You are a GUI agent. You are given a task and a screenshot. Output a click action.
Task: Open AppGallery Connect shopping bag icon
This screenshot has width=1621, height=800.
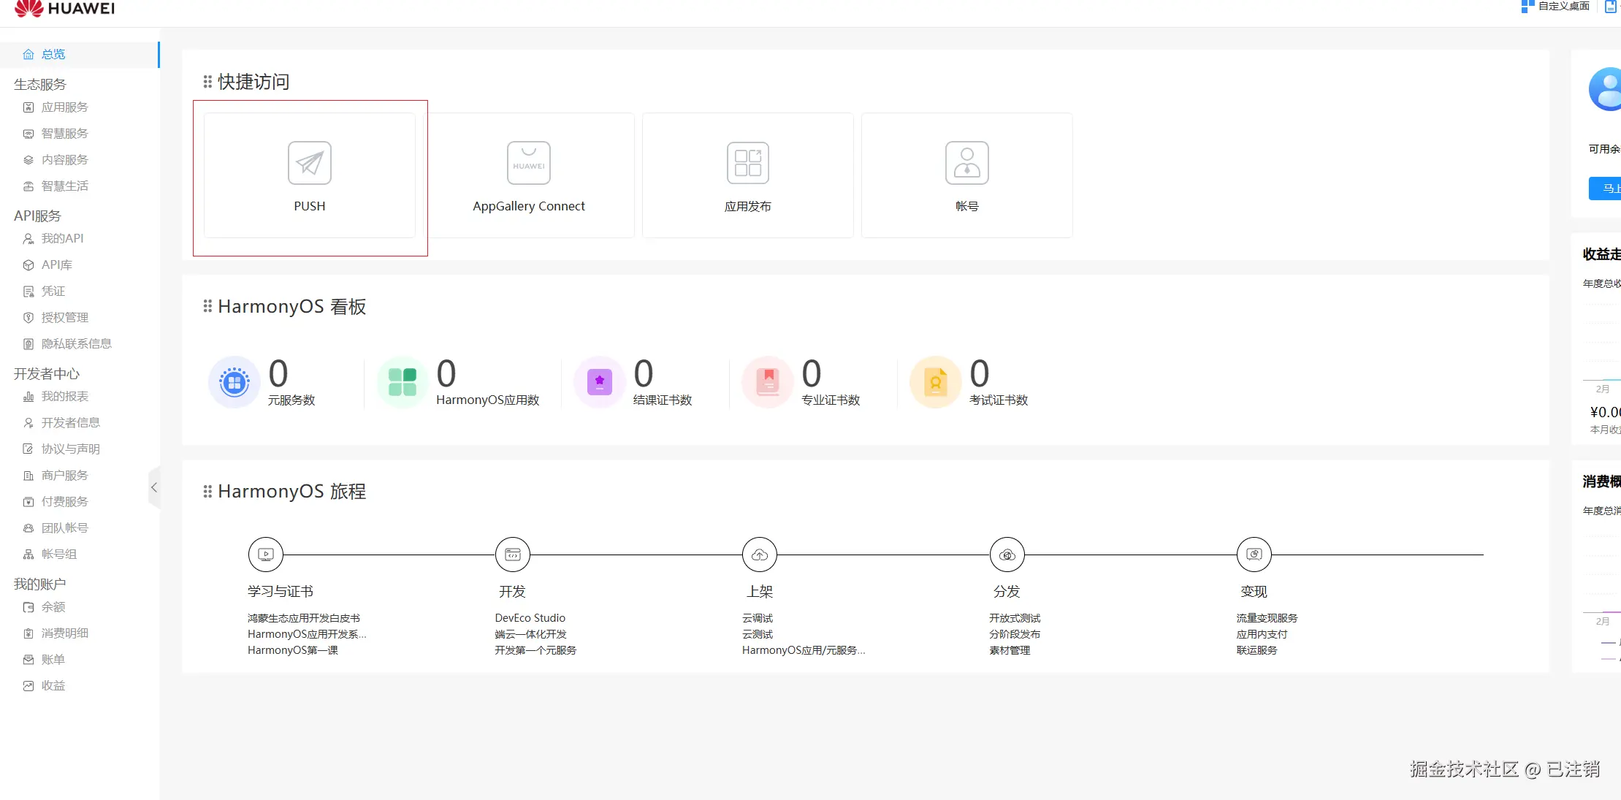[528, 163]
